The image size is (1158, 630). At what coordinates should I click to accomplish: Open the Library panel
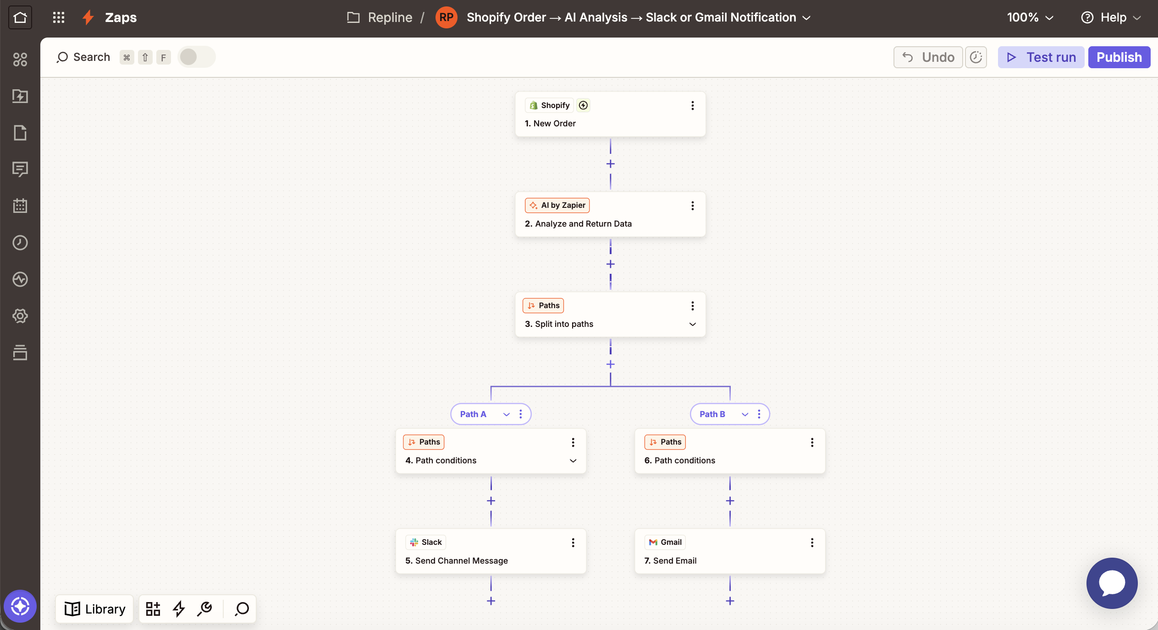95,609
